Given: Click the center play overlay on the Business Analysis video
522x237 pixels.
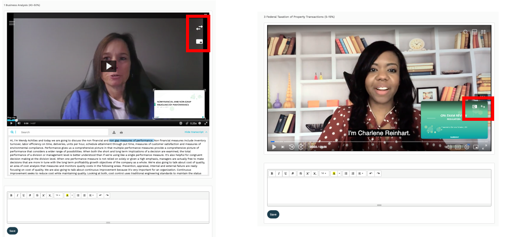Looking at the screenshot, I should [x=108, y=66].
